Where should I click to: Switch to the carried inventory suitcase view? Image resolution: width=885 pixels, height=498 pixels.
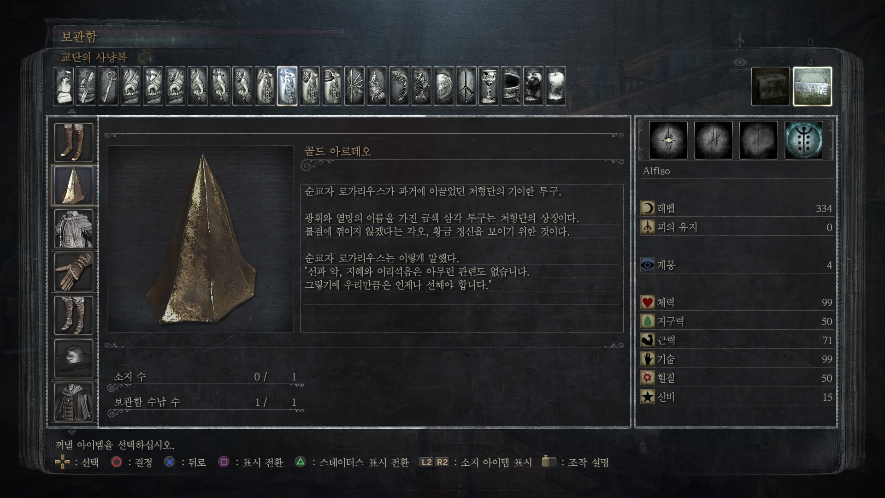point(771,86)
